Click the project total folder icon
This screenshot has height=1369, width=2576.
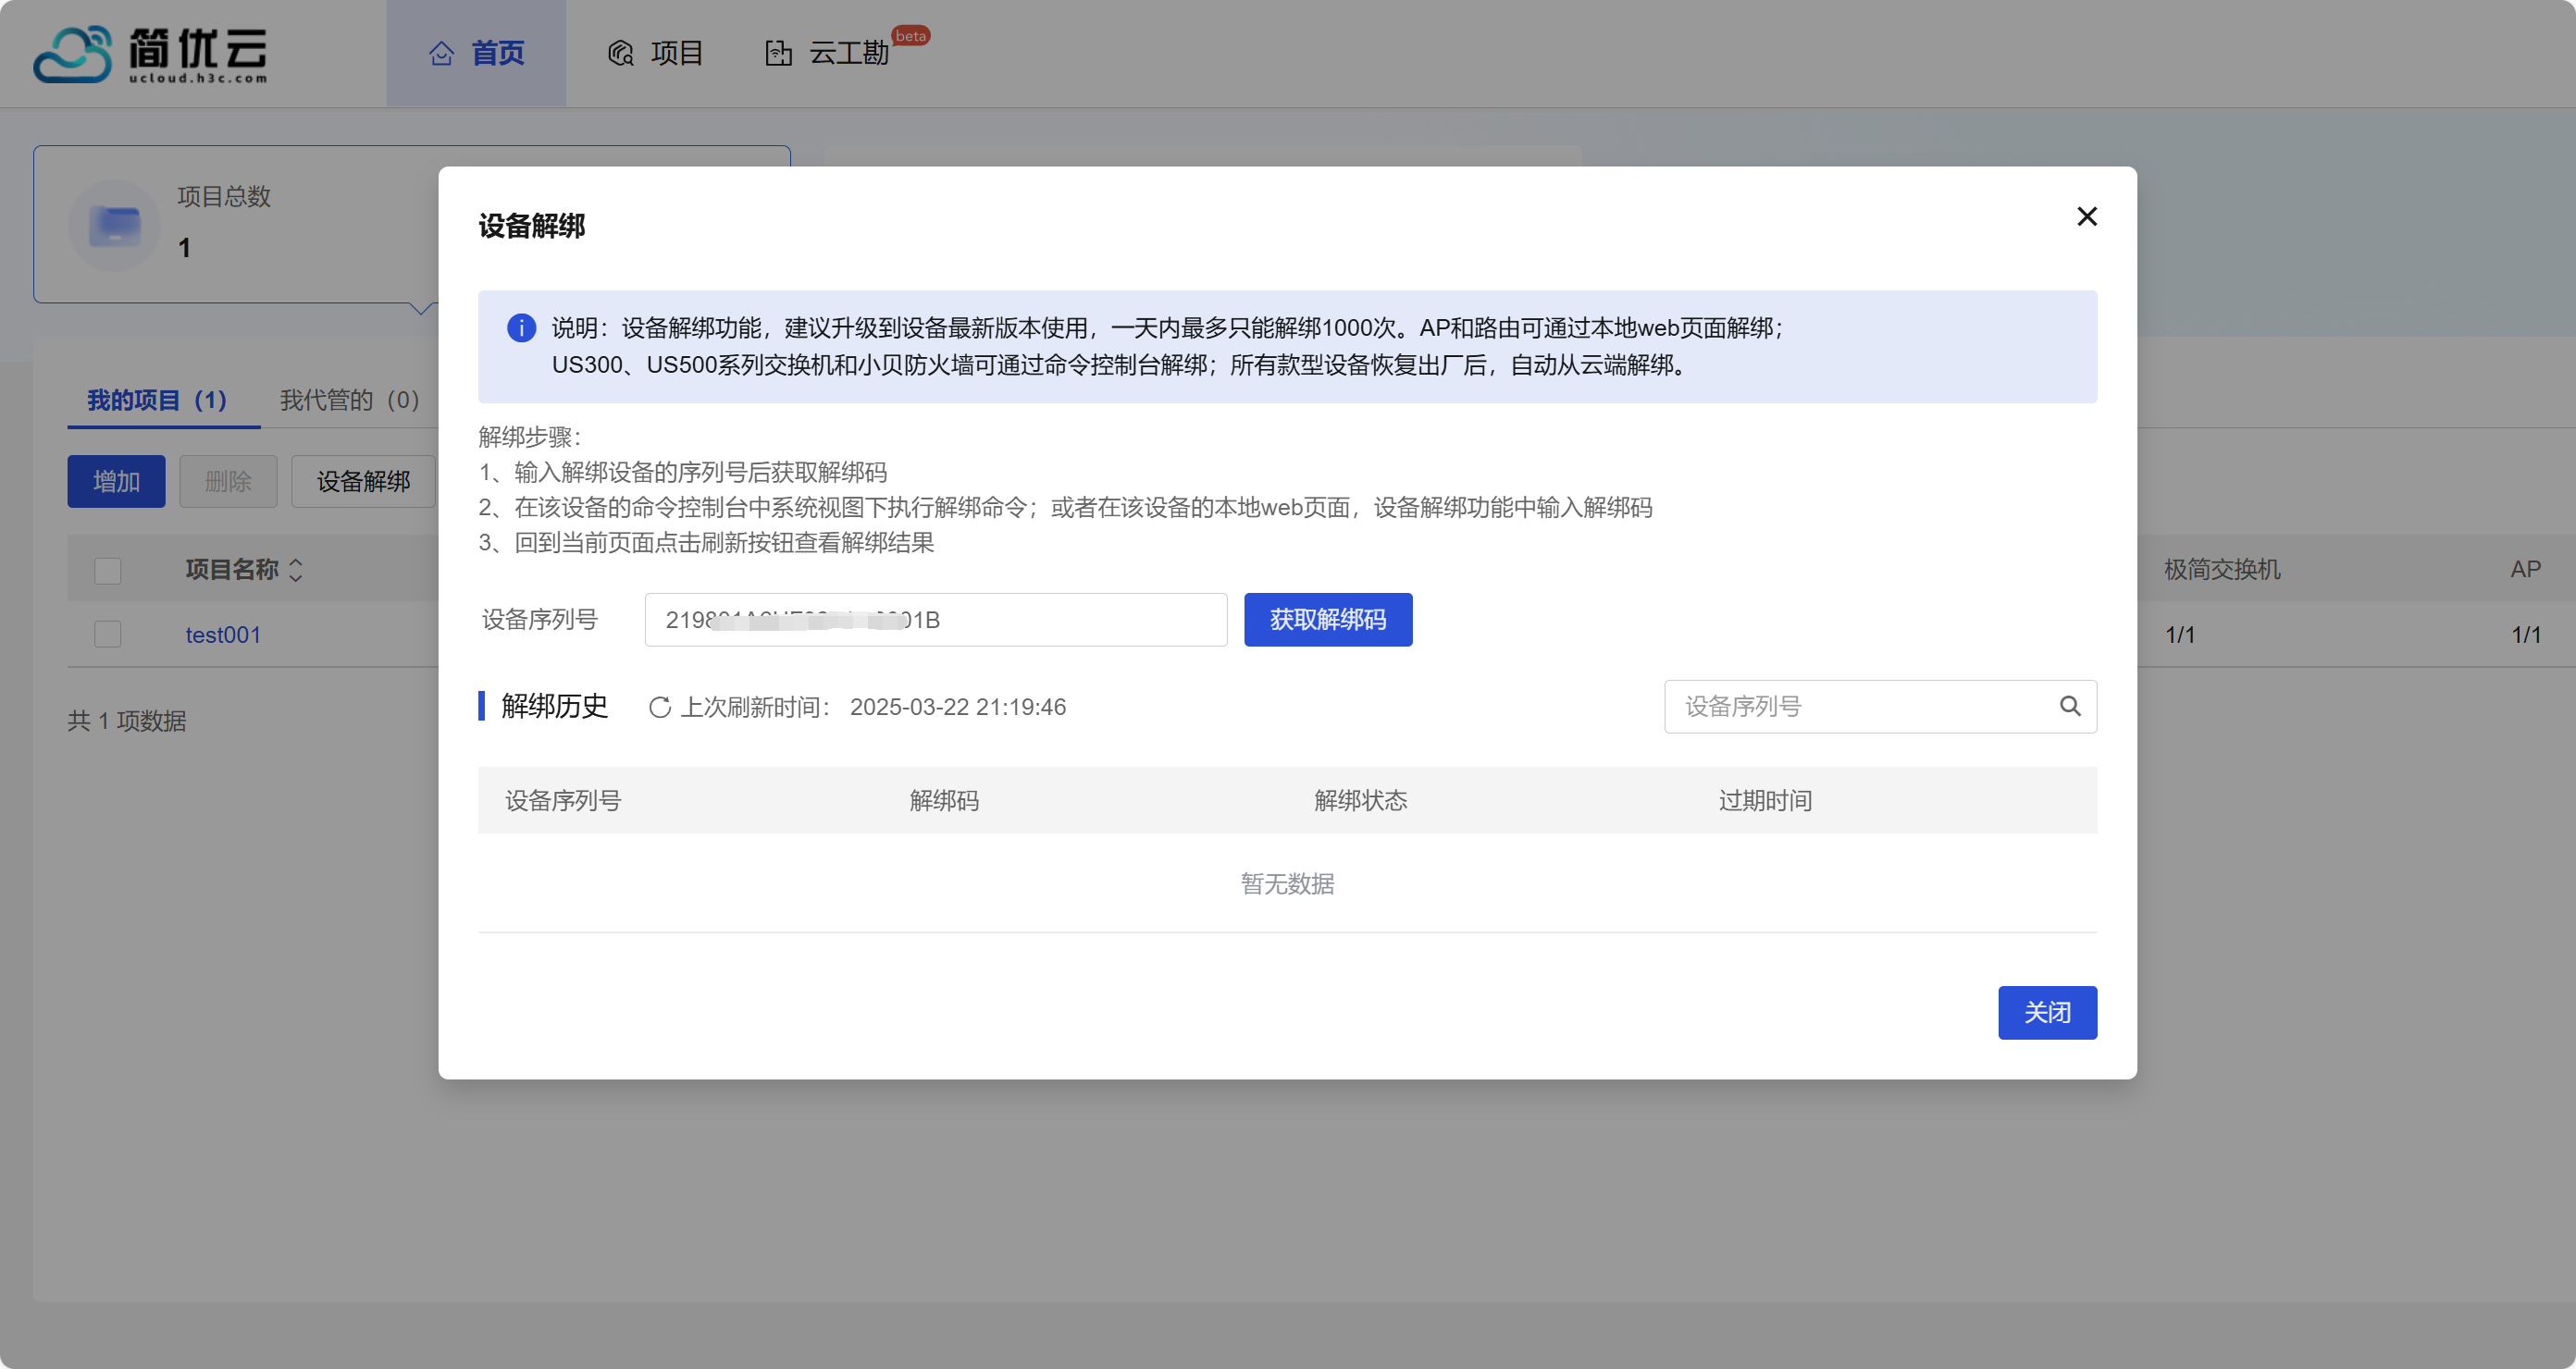[114, 225]
